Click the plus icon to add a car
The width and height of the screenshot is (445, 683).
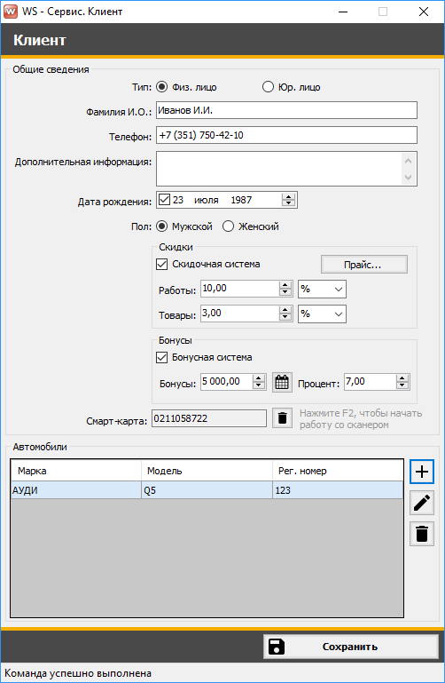[x=422, y=472]
